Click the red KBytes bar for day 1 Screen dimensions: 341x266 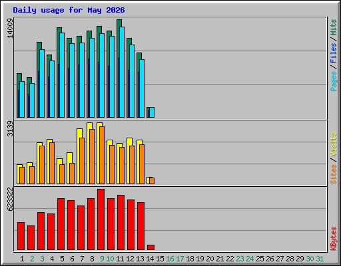point(21,236)
